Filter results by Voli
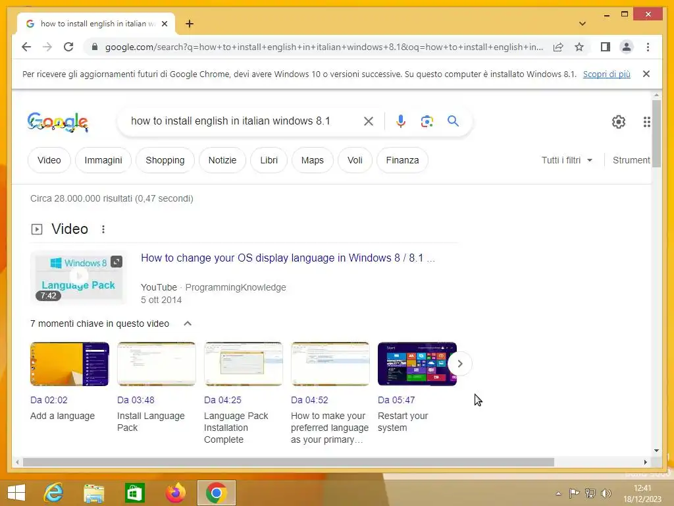The width and height of the screenshot is (674, 506). pyautogui.click(x=355, y=160)
